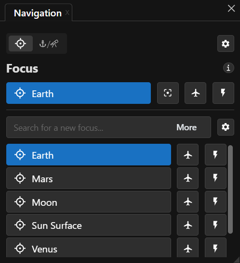Jump to Moon using the lightning icon

tap(215, 201)
